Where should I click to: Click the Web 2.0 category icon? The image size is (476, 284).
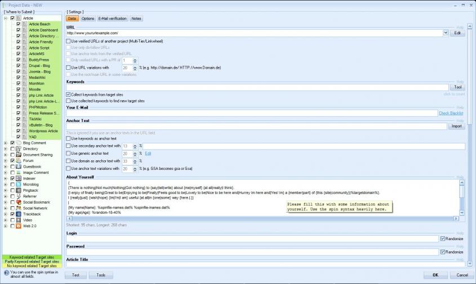19,226
